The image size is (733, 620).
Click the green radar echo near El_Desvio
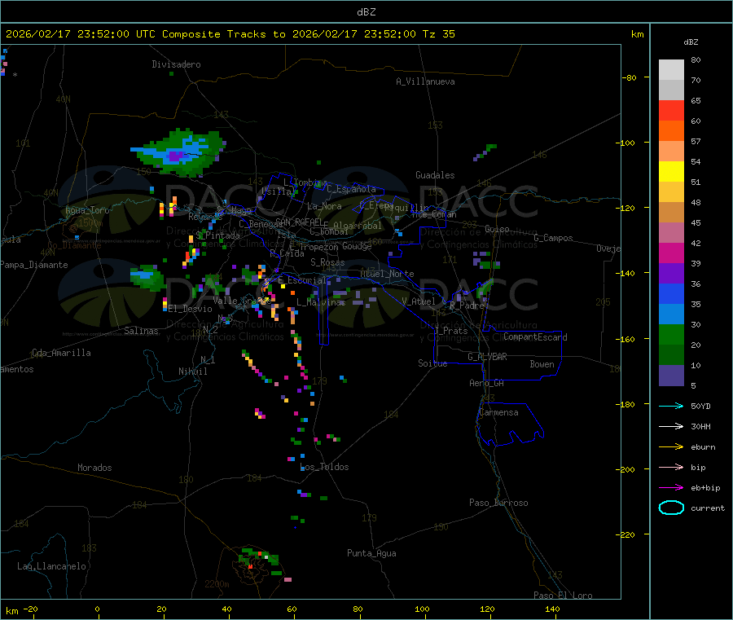point(147,277)
